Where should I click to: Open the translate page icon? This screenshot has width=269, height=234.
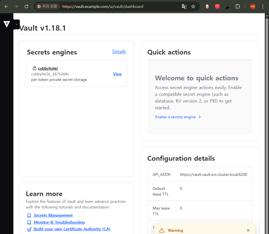click(184, 6)
